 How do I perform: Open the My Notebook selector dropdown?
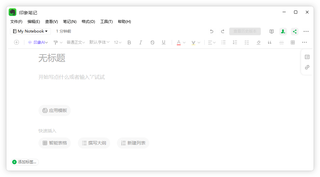30,31
